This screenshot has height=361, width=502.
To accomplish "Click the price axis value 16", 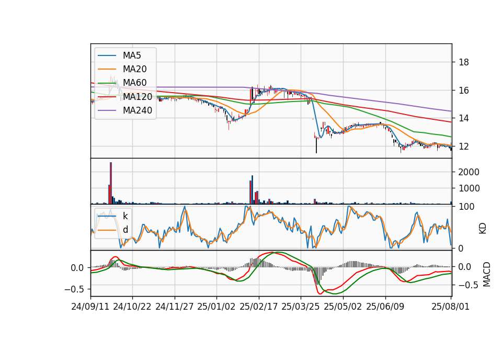I will pos(464,91).
